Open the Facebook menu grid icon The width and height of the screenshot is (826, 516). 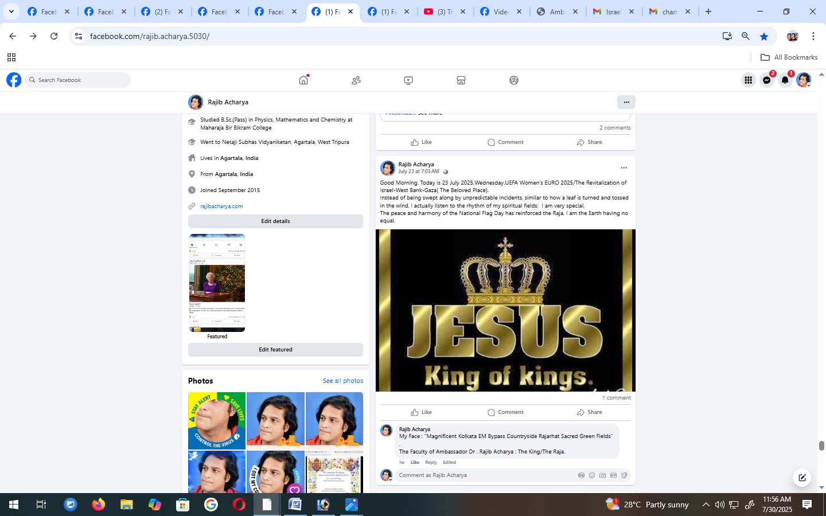(749, 80)
